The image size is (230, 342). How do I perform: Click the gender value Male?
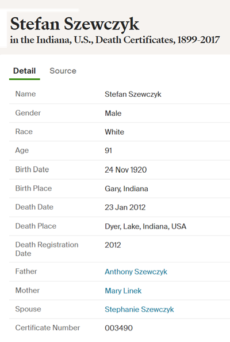tap(113, 113)
